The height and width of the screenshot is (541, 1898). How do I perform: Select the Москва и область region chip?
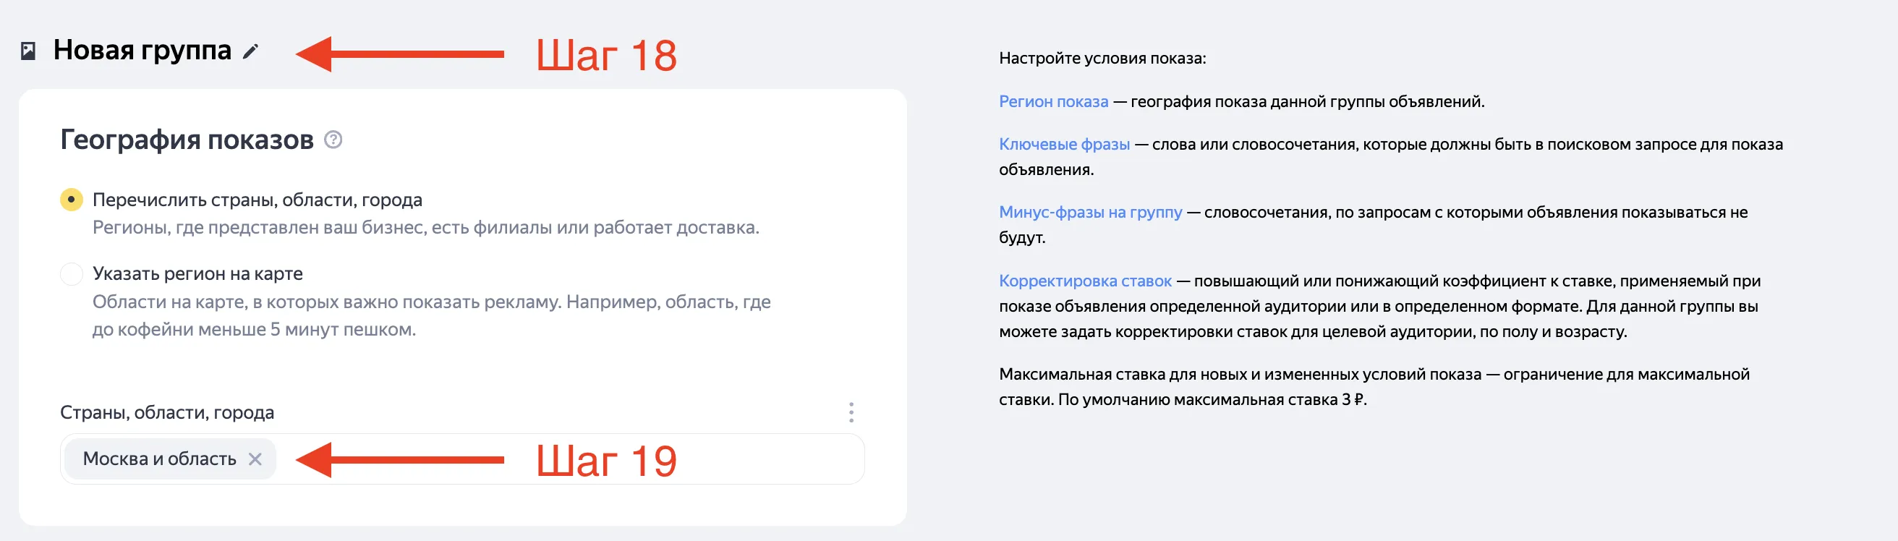158,459
